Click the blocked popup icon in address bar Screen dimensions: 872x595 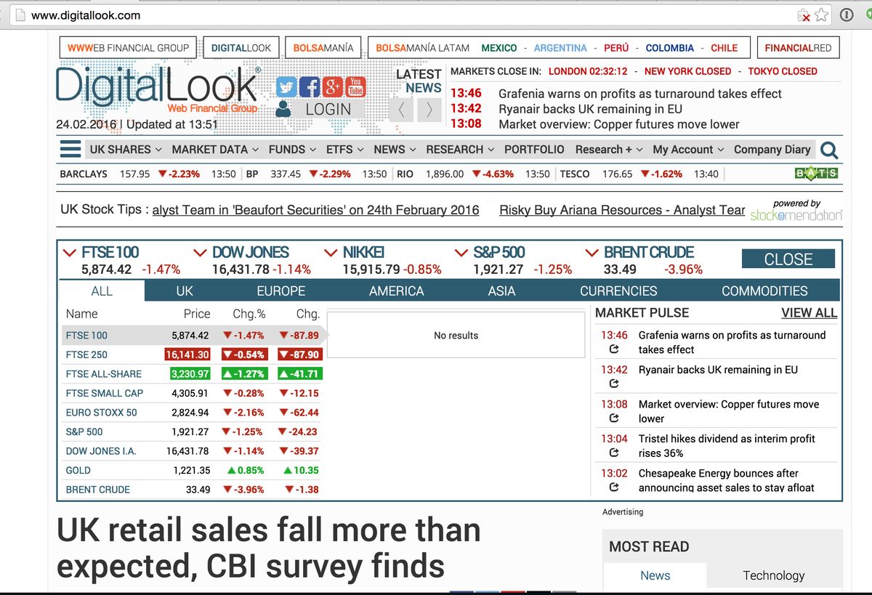804,15
